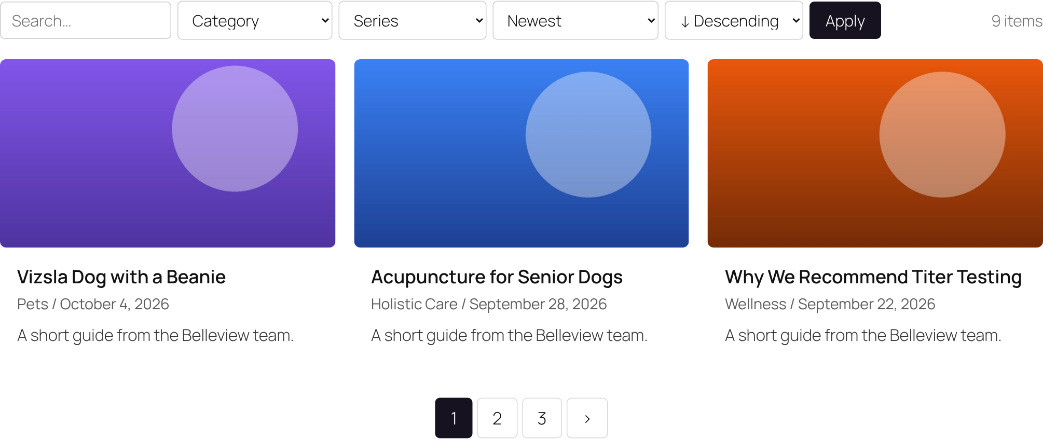Click description under Acupuncture article
Viewport: 1043px width, 439px height.
pyautogui.click(x=509, y=336)
